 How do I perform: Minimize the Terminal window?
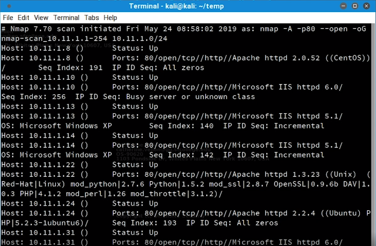[344, 6]
